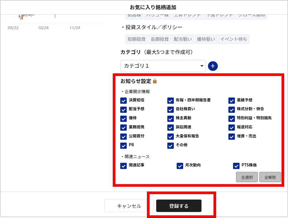This screenshot has width=288, height=218.
Task: Toggle the PTS株価 checkbox
Action: [x=236, y=166]
